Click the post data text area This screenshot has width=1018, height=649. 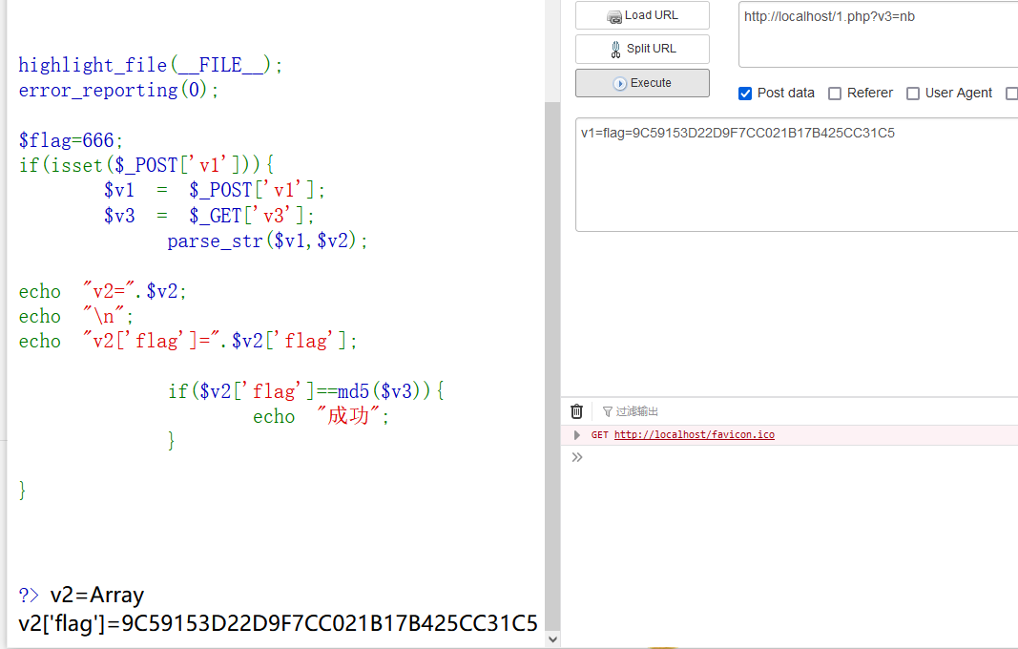coord(797,175)
